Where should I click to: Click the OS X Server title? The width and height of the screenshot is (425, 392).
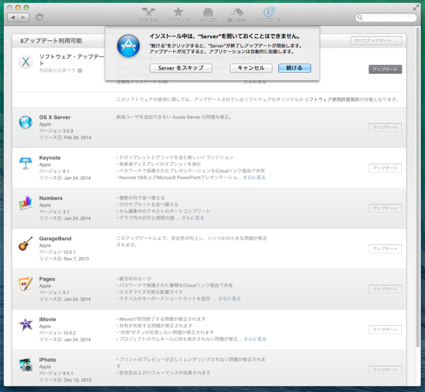[55, 117]
